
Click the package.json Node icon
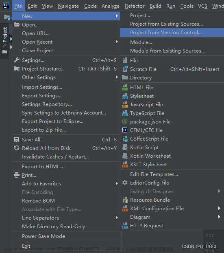125,121
